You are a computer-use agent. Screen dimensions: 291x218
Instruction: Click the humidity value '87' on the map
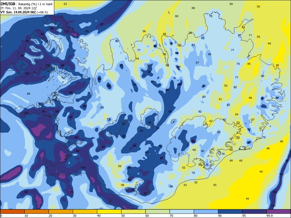pyautogui.click(x=197, y=63)
